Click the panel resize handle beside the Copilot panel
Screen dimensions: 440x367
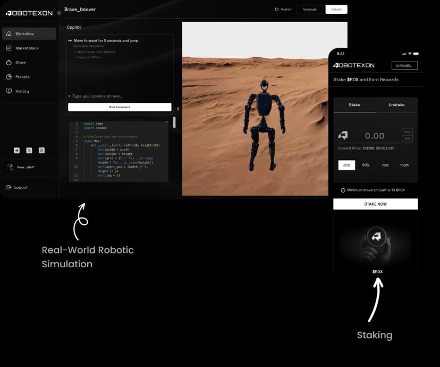pos(177,109)
